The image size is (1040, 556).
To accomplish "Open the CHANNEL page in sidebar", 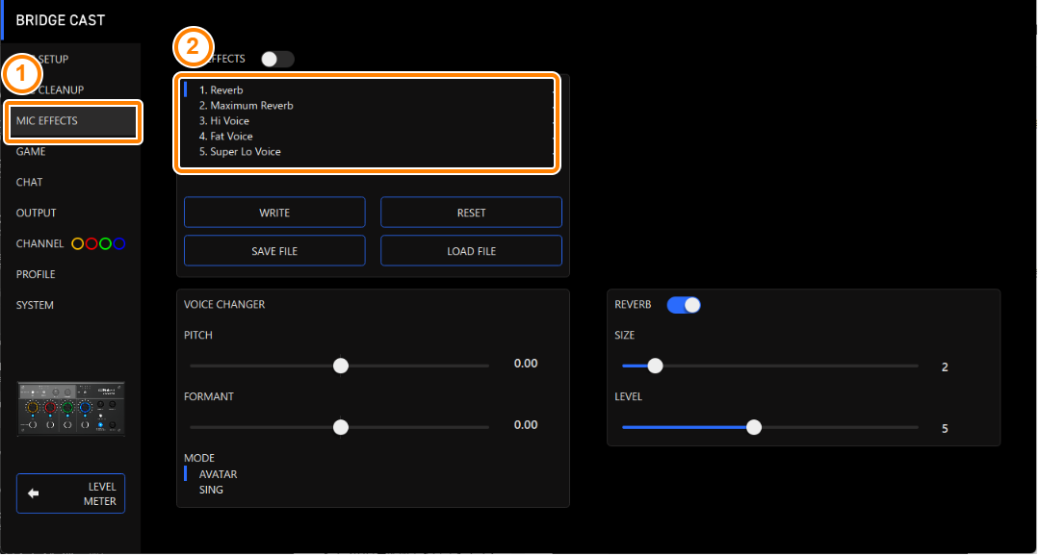I will pyautogui.click(x=39, y=244).
